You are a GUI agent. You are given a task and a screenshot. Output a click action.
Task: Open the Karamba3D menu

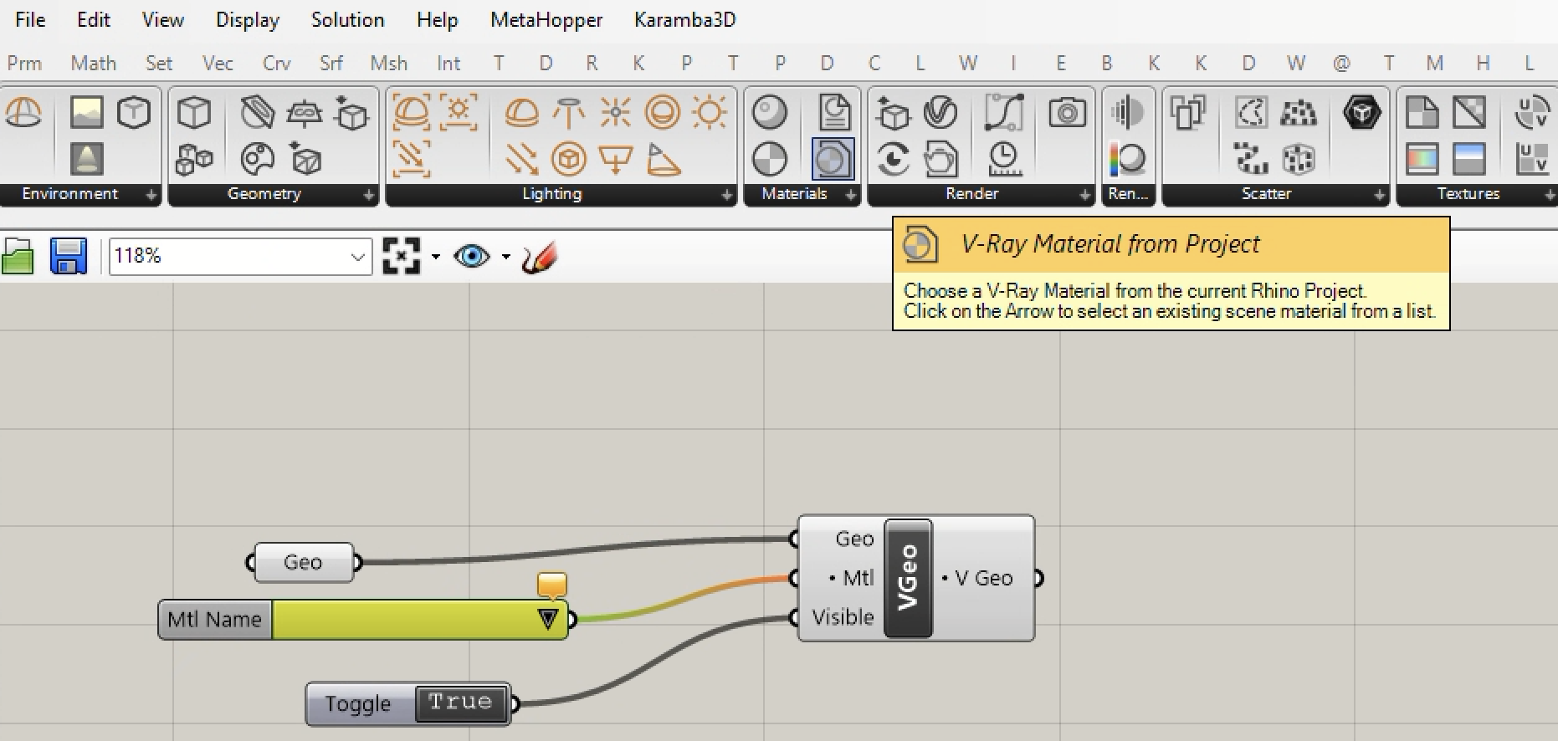[685, 19]
